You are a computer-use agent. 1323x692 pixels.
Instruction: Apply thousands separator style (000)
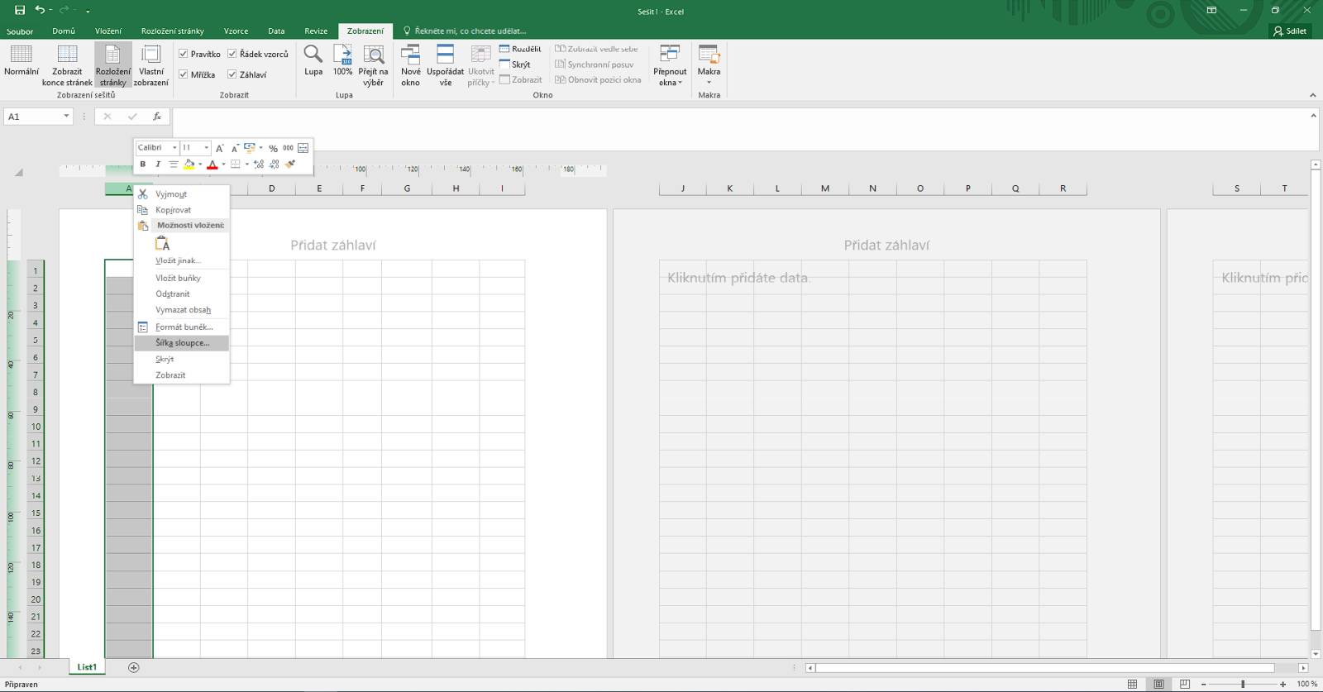(288, 148)
